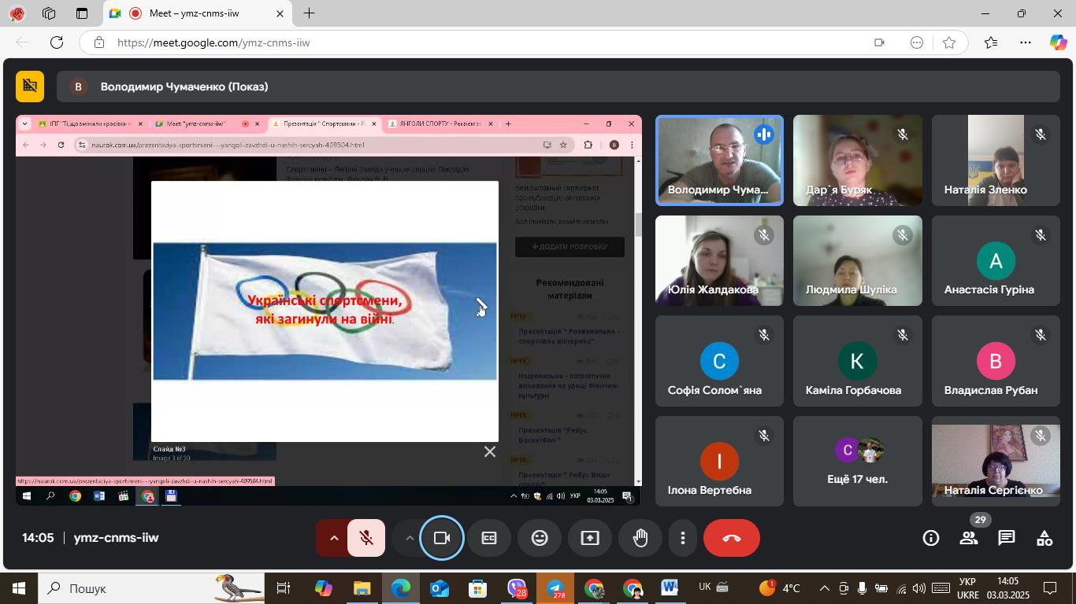The image size is (1076, 604).
Task: Refresh the Meet page
Action: coord(57,42)
